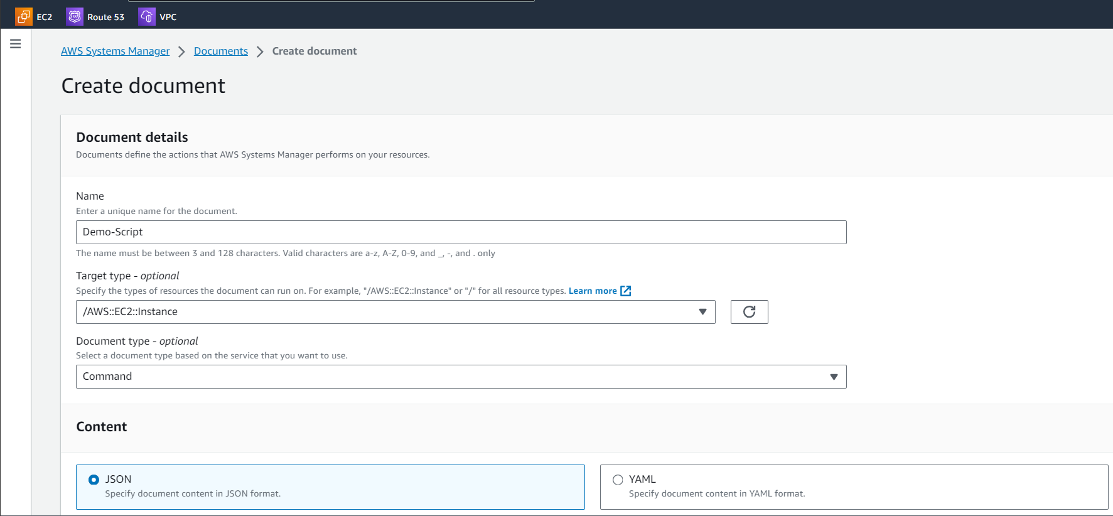Navigate to Documents breadcrumb link
Viewport: 1113px width, 516px height.
tap(221, 51)
